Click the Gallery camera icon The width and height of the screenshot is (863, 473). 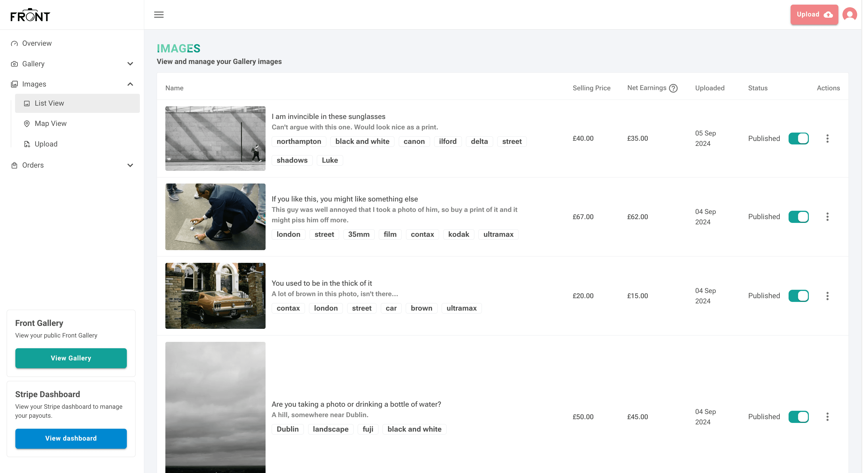click(14, 64)
